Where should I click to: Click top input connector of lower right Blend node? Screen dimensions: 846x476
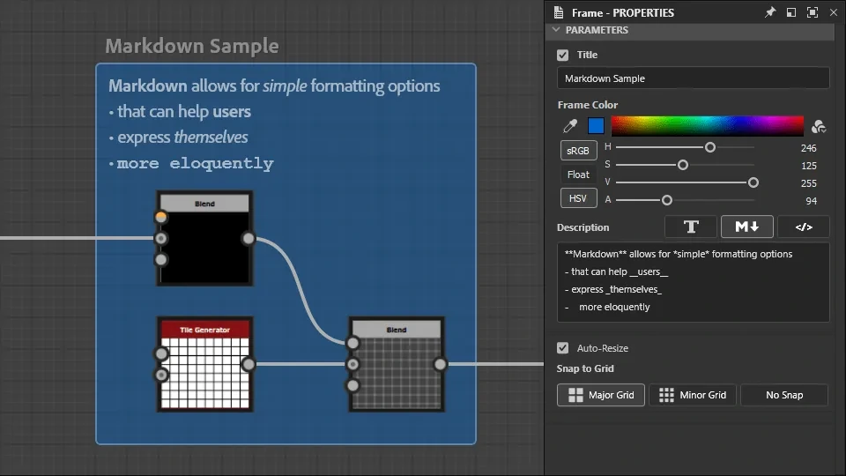pos(352,343)
